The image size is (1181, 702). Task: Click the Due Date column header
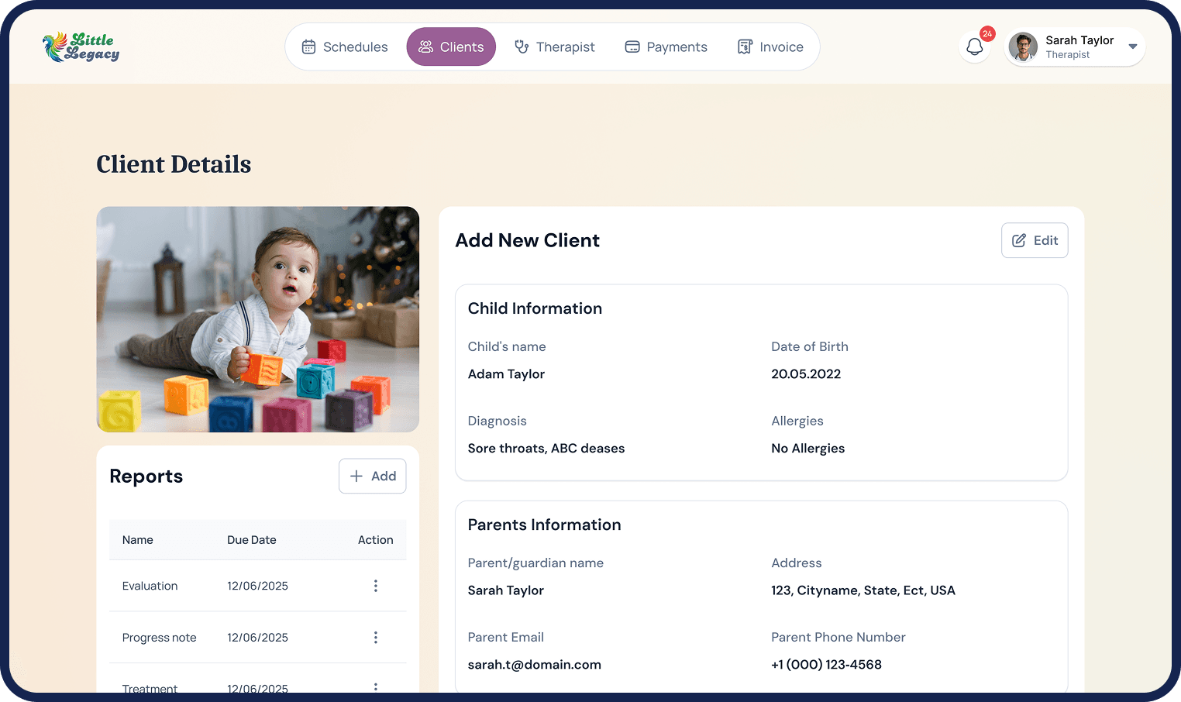pyautogui.click(x=252, y=540)
